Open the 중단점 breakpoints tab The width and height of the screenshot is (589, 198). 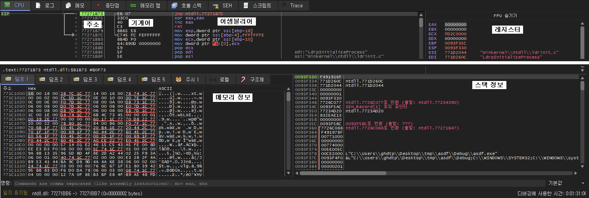pos(109,5)
